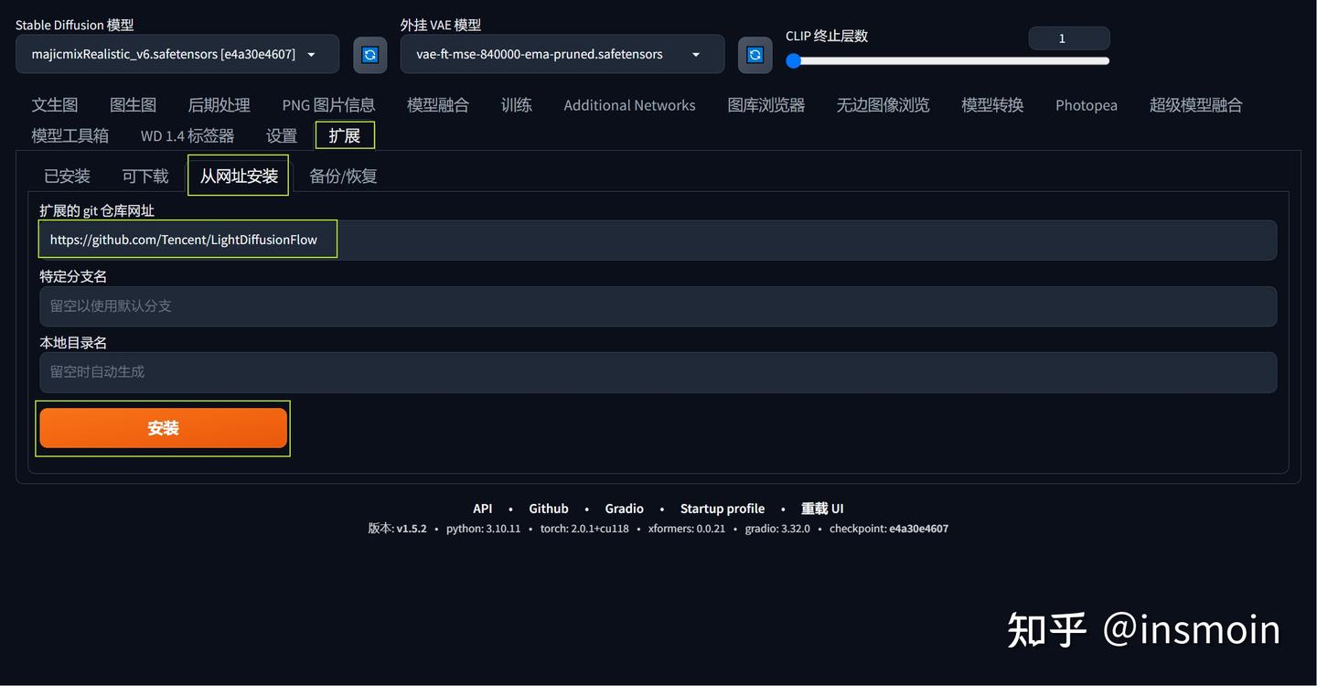Image resolution: width=1317 pixels, height=686 pixels.
Task: Click the 特定分支名 input field
Action: pyautogui.click(x=366, y=305)
